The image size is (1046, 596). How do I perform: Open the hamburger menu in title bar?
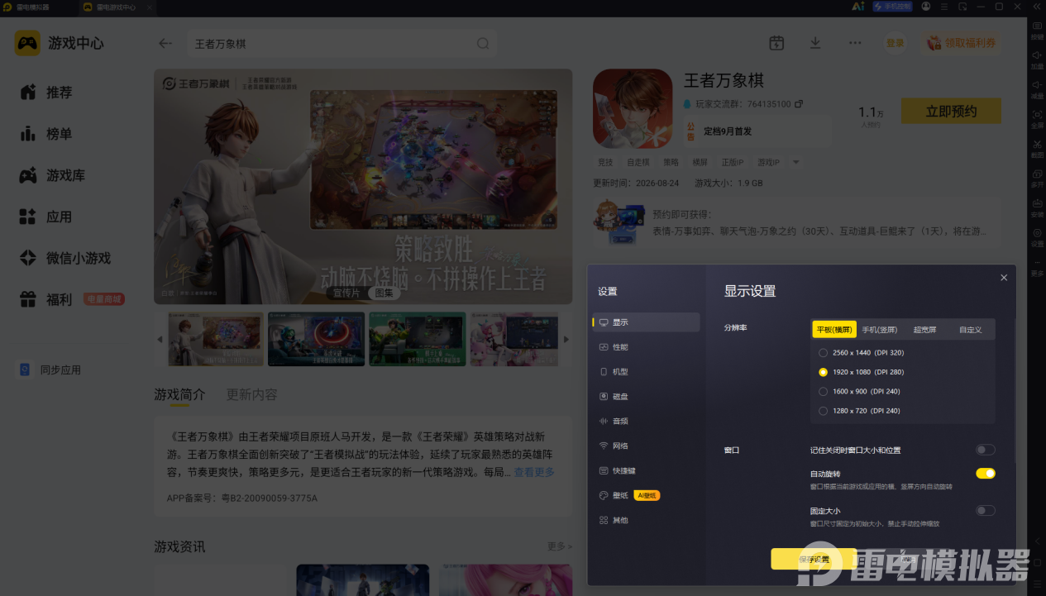pyautogui.click(x=943, y=7)
